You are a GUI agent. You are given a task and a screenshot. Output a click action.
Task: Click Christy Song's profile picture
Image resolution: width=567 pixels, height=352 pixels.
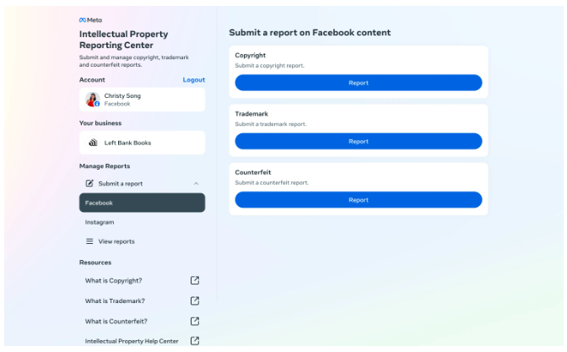pos(93,100)
